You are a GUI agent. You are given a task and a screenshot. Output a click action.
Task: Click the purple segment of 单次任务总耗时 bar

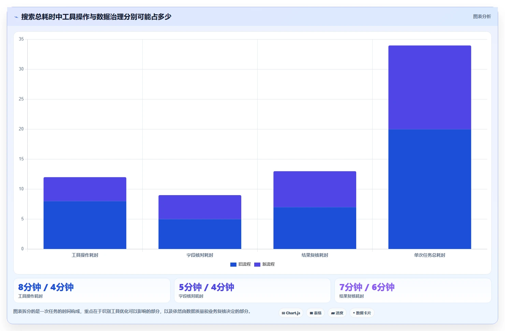tap(430, 87)
